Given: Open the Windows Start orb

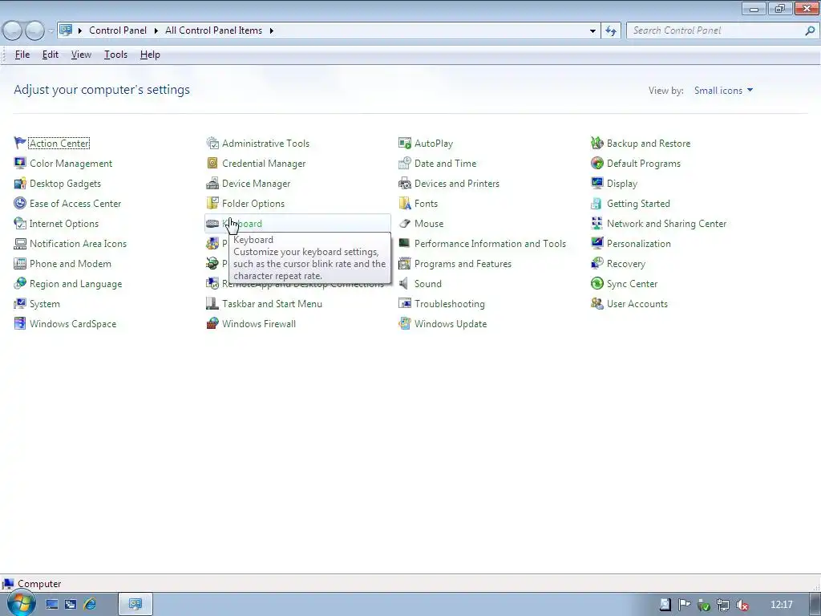Looking at the screenshot, I should [x=20, y=604].
